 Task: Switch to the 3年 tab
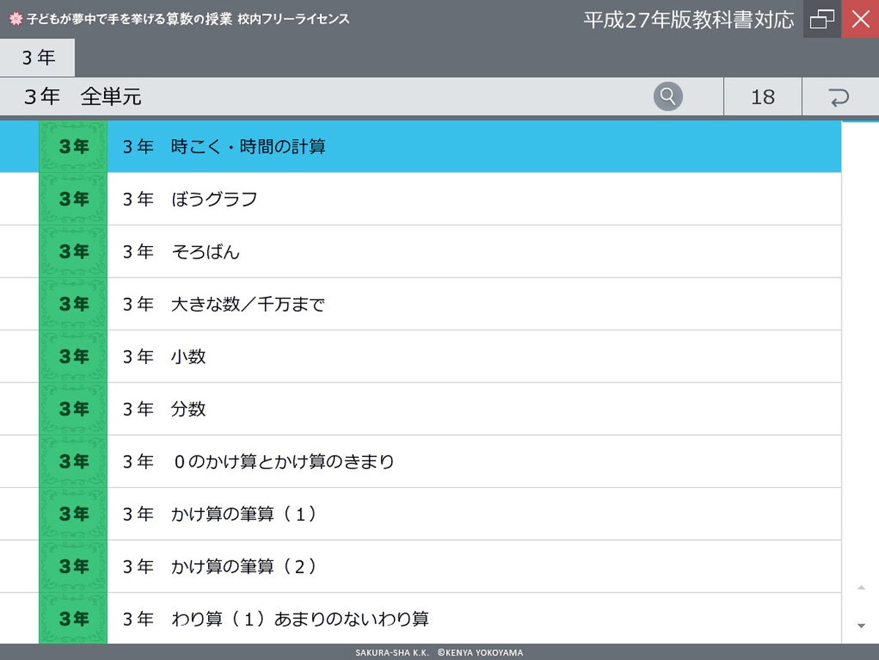[x=37, y=57]
